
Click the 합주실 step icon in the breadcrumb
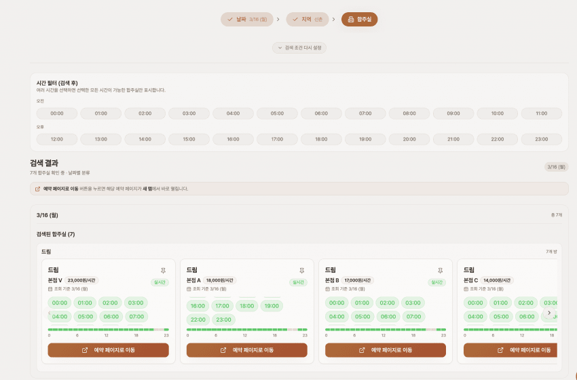(x=350, y=19)
